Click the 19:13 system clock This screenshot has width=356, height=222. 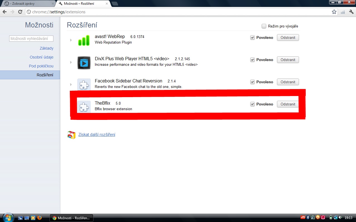348,218
